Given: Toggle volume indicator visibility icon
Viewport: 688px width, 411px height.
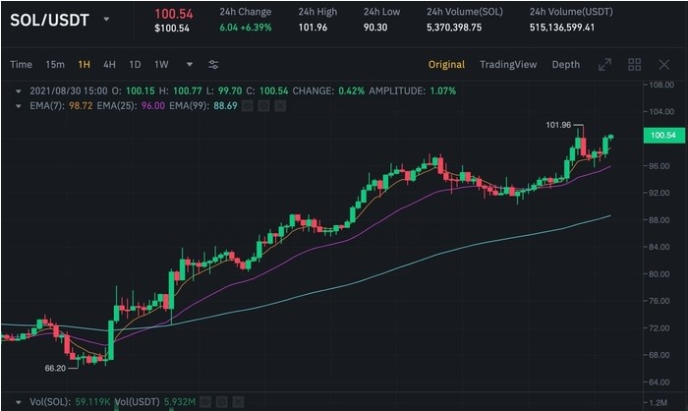Looking at the screenshot, I should (205, 402).
